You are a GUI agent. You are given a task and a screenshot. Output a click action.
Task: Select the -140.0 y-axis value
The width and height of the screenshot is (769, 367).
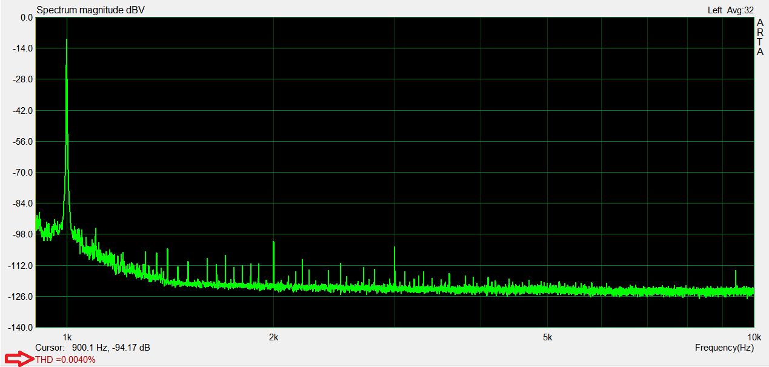pyautogui.click(x=21, y=328)
